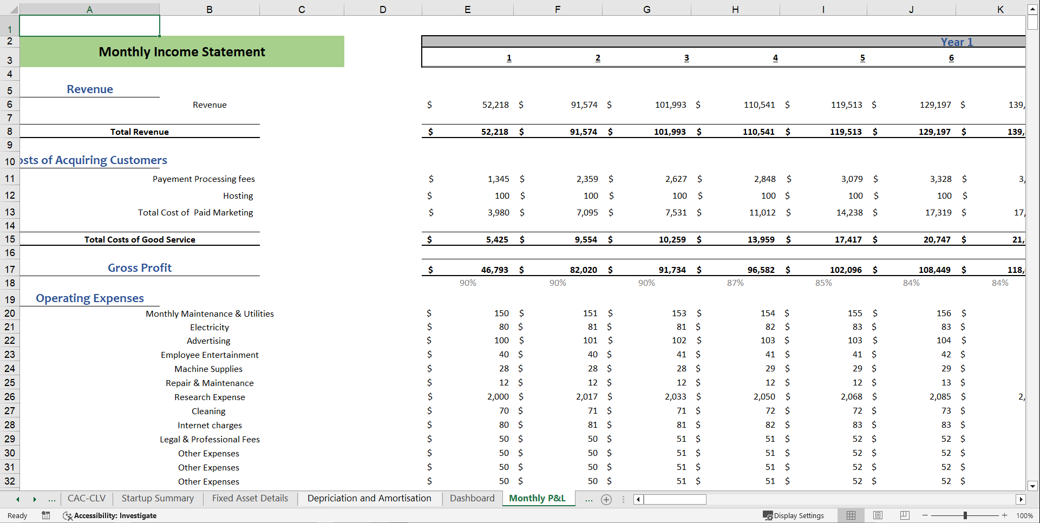
Task: Click the 87% gross margin cell
Action: click(735, 283)
